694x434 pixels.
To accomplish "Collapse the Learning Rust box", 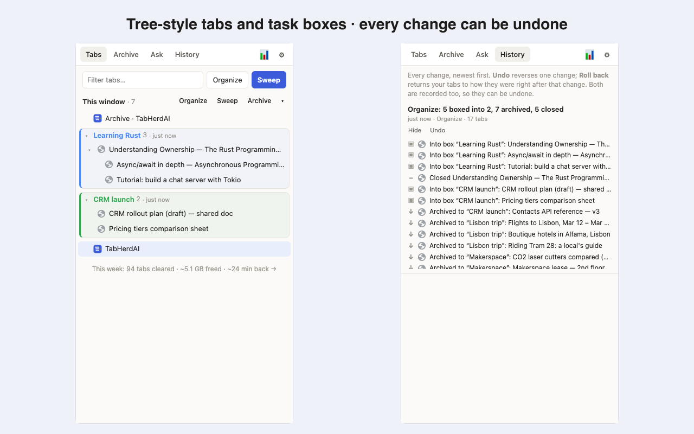I will click(x=86, y=136).
